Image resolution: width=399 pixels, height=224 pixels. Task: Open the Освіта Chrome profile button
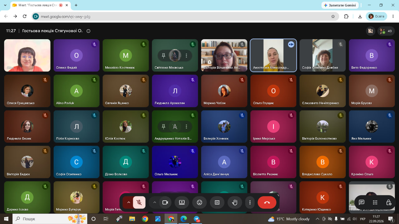point(377,16)
